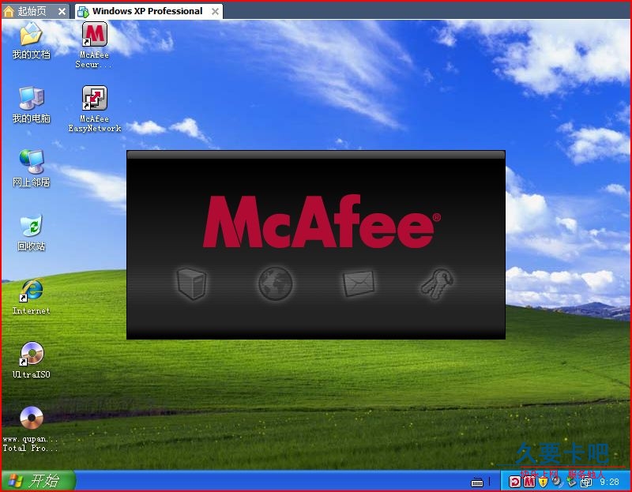
Task: Click VMware tools tray icon
Action: pos(585,482)
